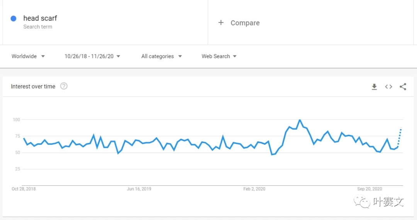
Task: Click the blue dot beside head scarf
Action: click(x=14, y=18)
